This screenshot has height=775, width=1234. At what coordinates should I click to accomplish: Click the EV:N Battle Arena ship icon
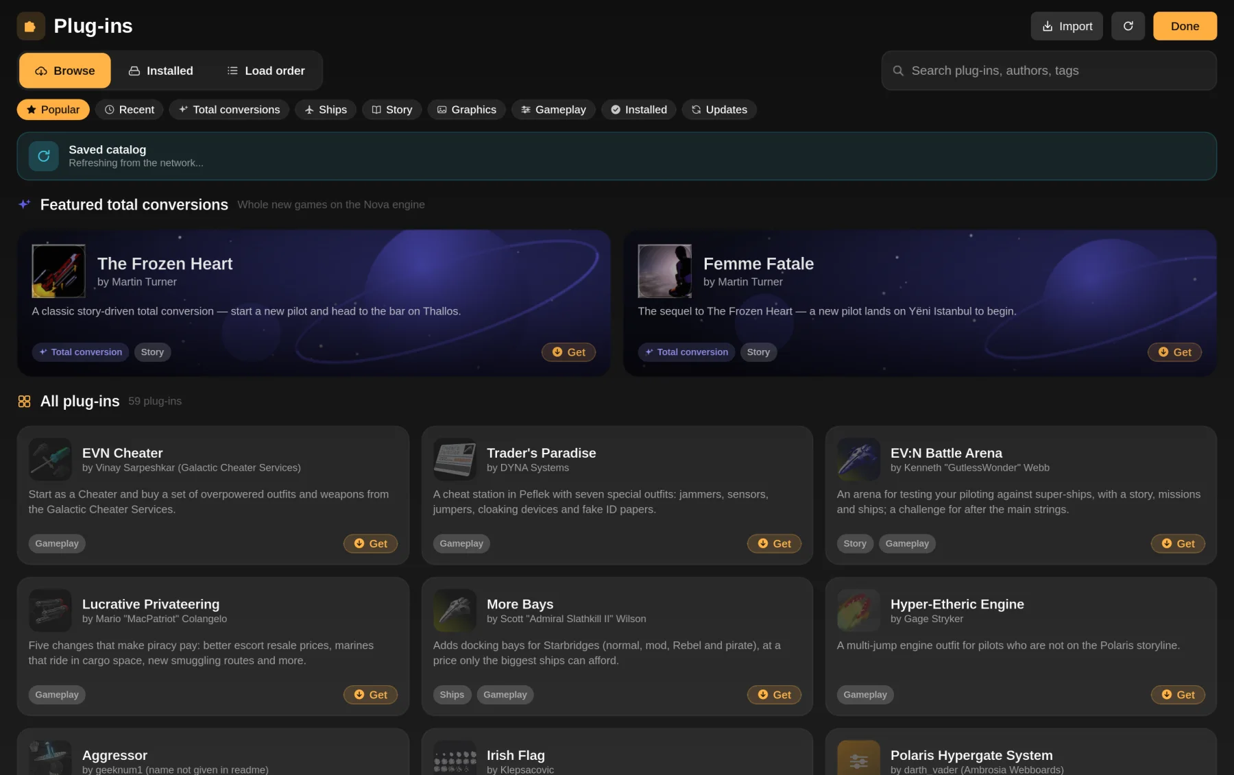pos(858,459)
